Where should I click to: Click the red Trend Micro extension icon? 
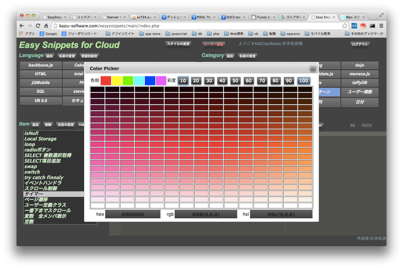[x=363, y=26]
